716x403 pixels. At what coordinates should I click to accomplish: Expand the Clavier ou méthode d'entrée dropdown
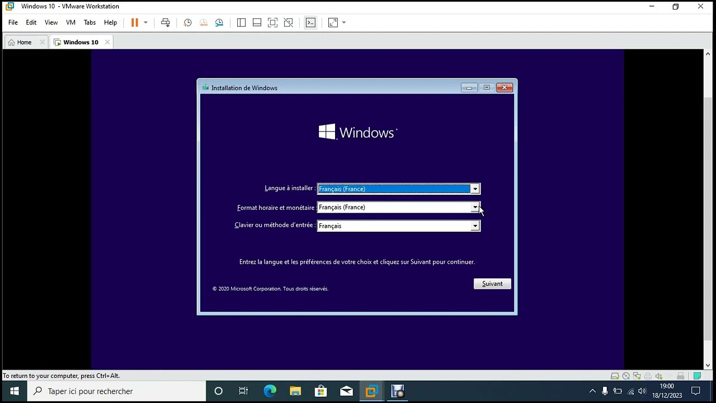pos(475,226)
